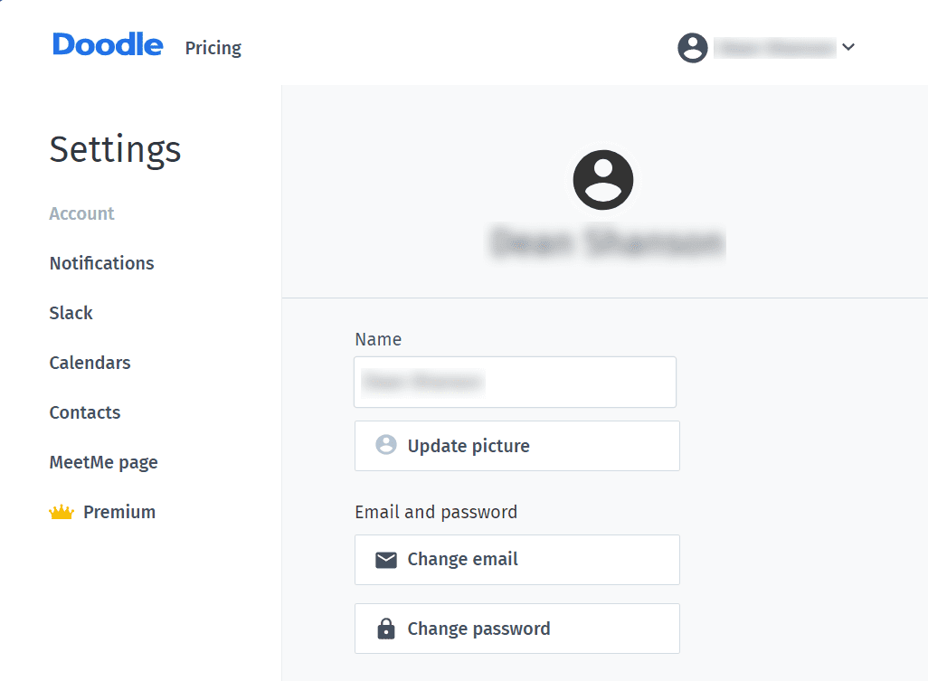The width and height of the screenshot is (928, 681).
Task: Select Account in settings sidebar
Action: [81, 213]
